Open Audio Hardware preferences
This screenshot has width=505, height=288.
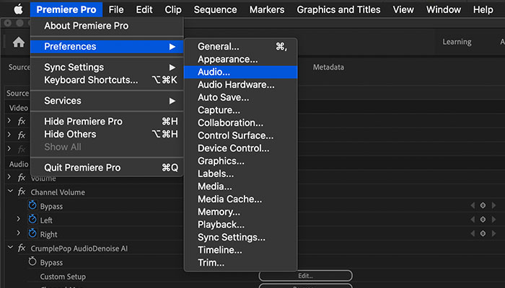point(240,84)
